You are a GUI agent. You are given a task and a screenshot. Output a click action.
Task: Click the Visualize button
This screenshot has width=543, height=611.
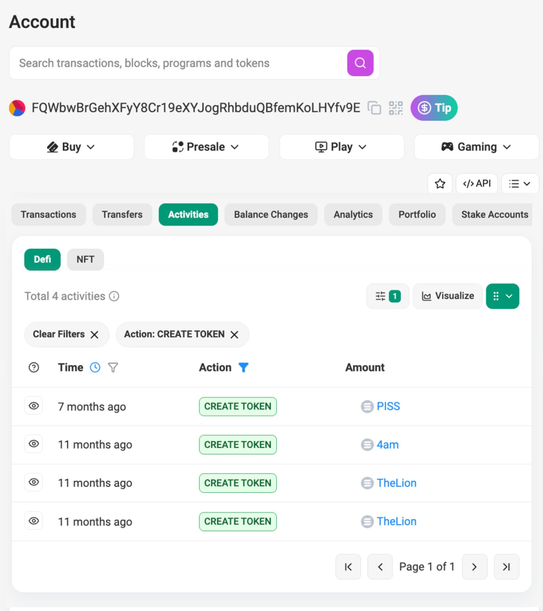pos(448,296)
